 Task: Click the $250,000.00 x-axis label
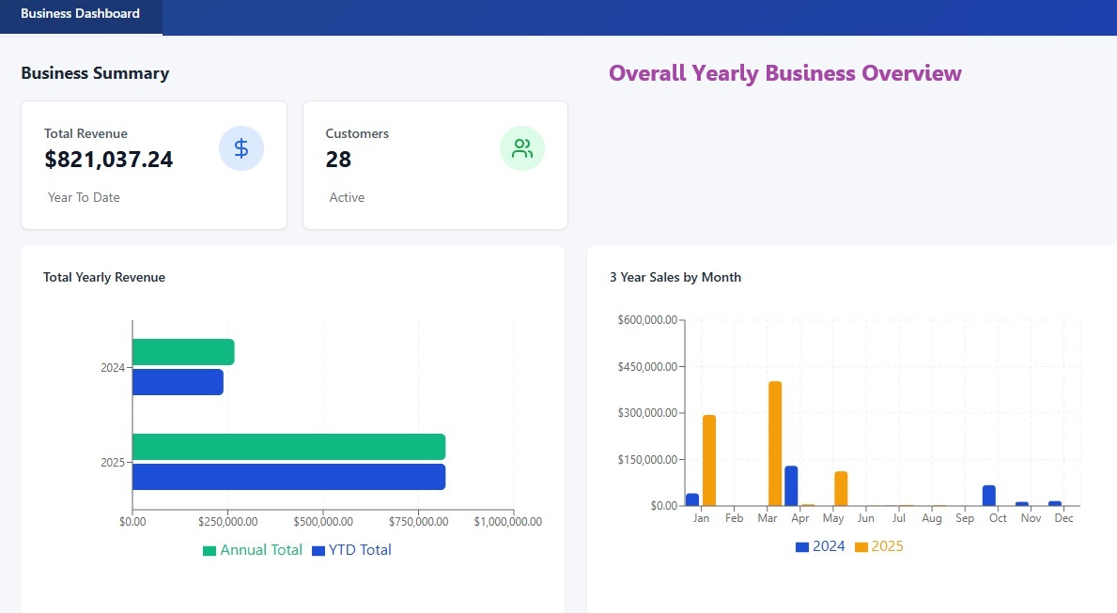coord(228,522)
